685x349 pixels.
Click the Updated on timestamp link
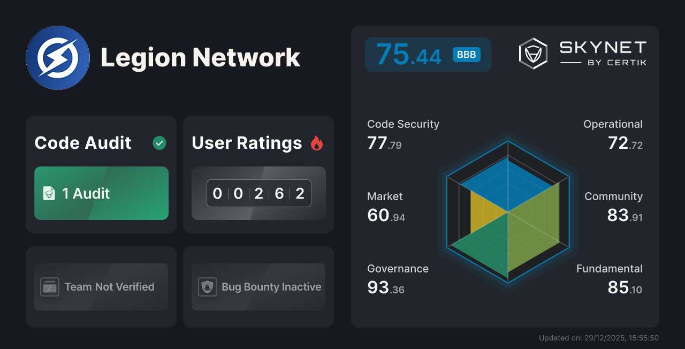(599, 338)
